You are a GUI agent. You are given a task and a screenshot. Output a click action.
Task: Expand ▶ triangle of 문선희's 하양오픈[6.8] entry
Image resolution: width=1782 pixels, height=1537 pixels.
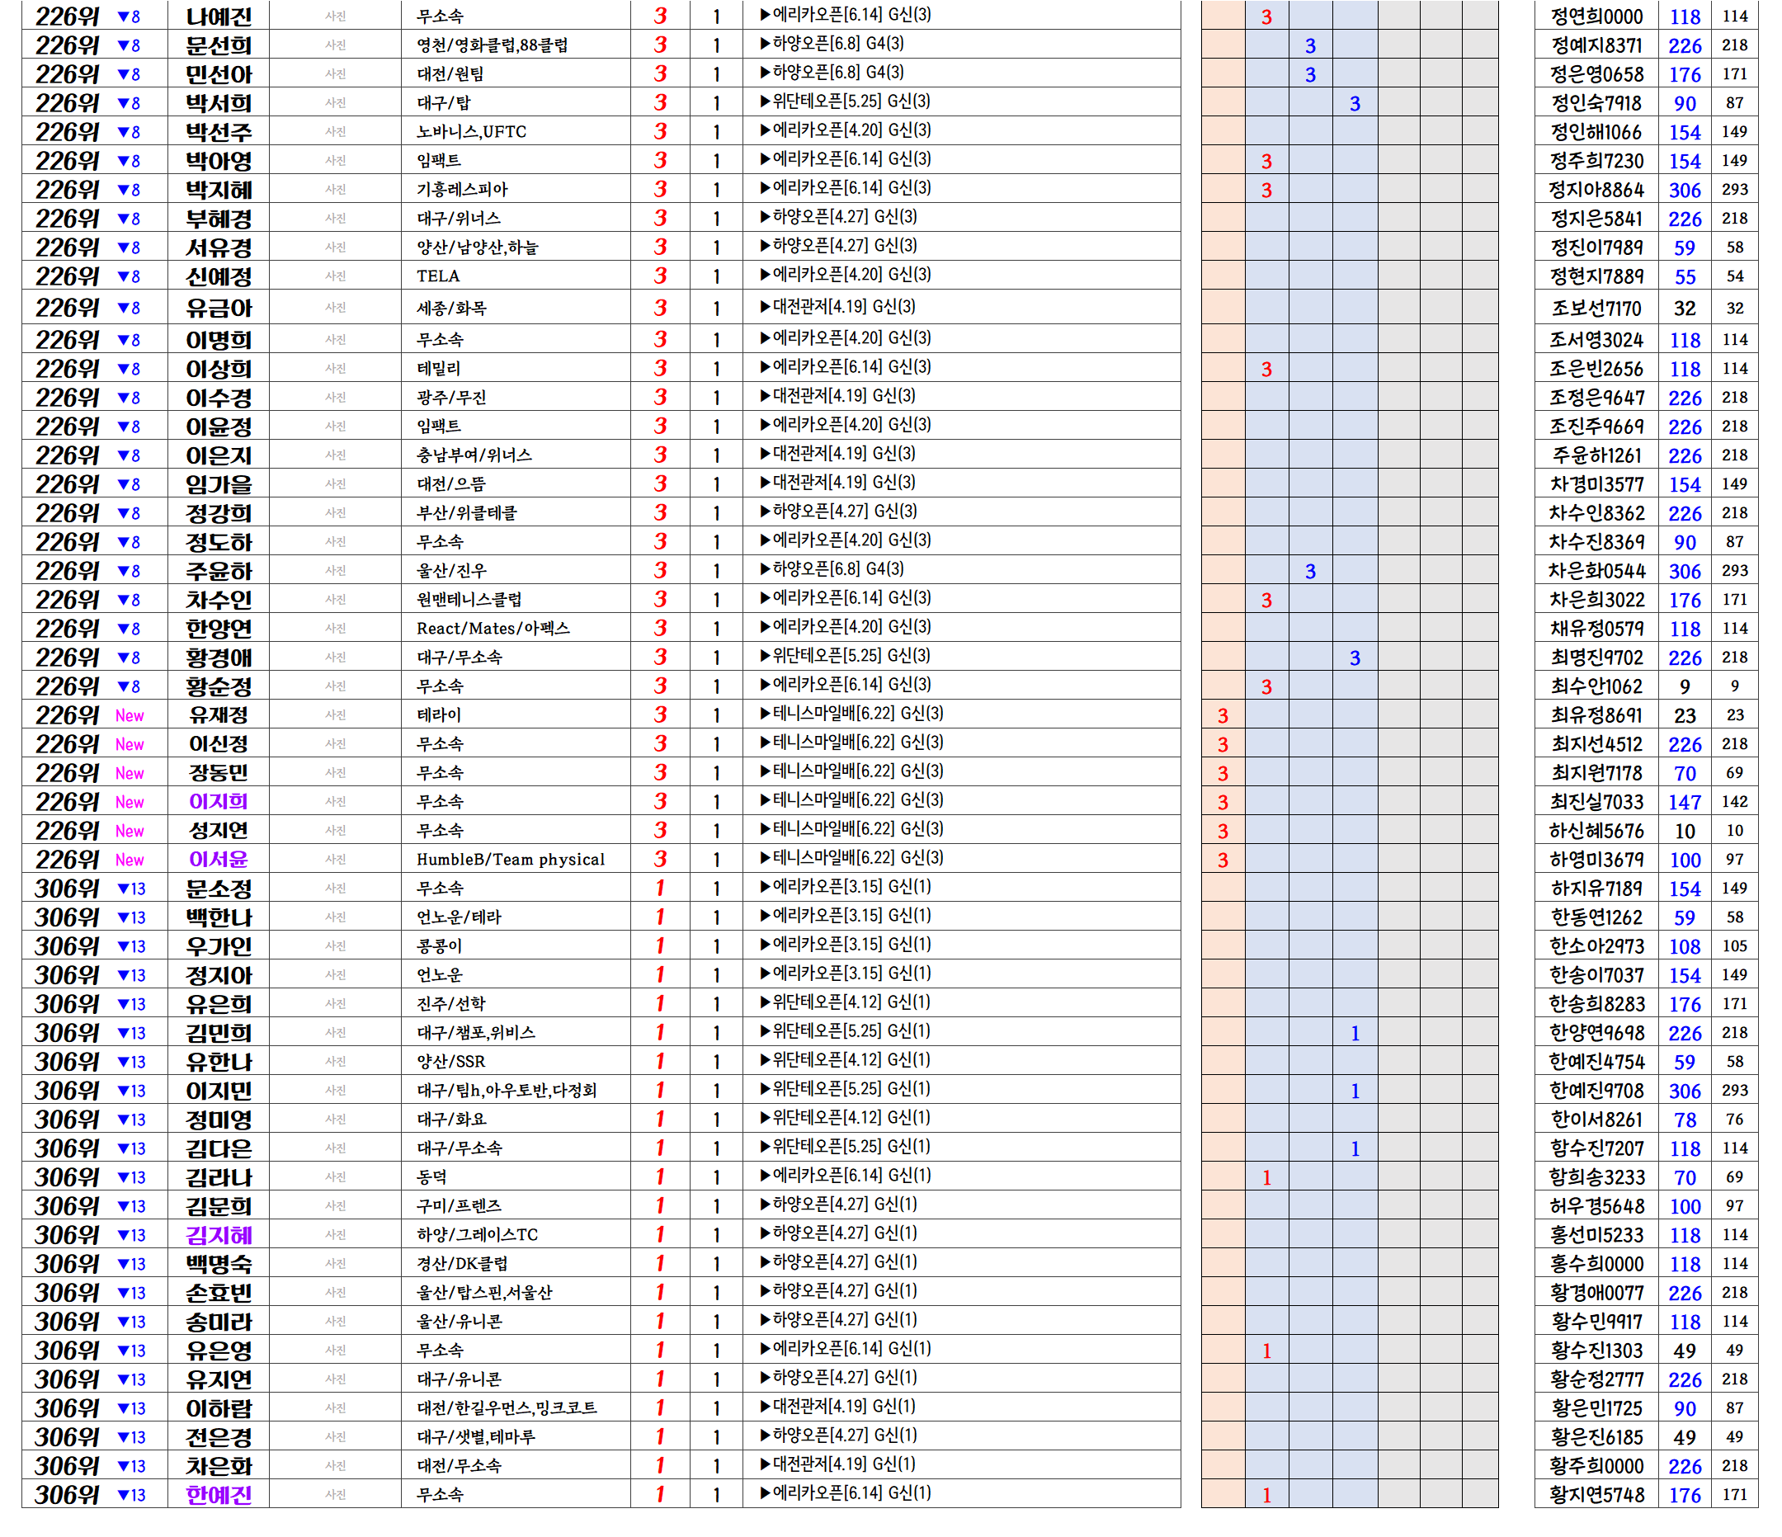click(765, 44)
